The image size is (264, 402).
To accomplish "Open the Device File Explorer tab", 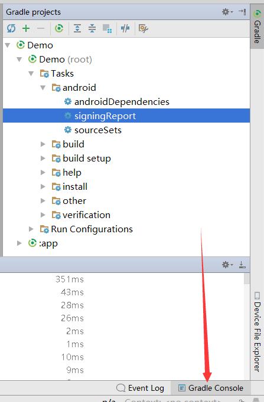I will (257, 331).
